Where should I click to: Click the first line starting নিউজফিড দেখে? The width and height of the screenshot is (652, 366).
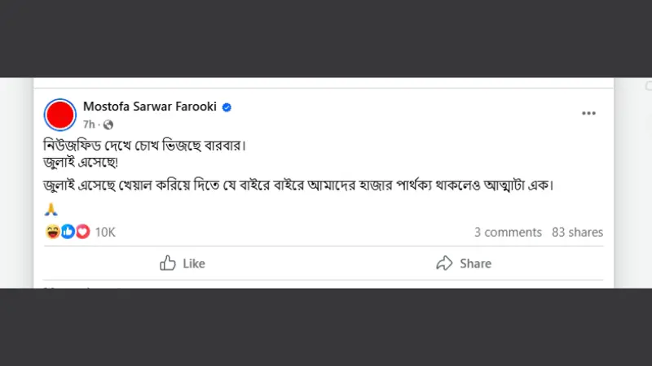coord(145,146)
